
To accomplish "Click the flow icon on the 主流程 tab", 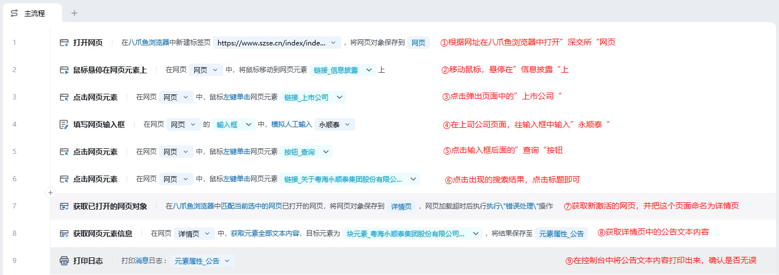I will pos(14,13).
